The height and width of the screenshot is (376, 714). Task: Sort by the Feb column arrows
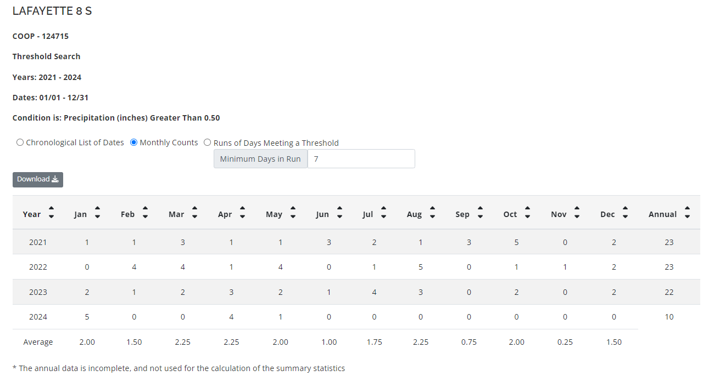point(145,213)
